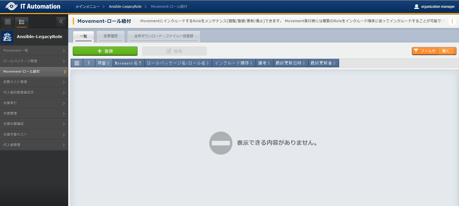Viewport: 459px width, 206px height.
Task: Collapse the sidebar with double-chevron icon
Action: pyautogui.click(x=61, y=21)
